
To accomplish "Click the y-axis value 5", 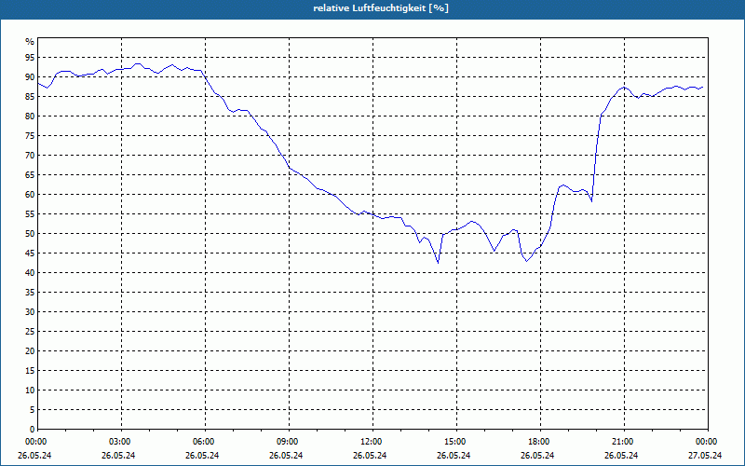I will tap(32, 410).
